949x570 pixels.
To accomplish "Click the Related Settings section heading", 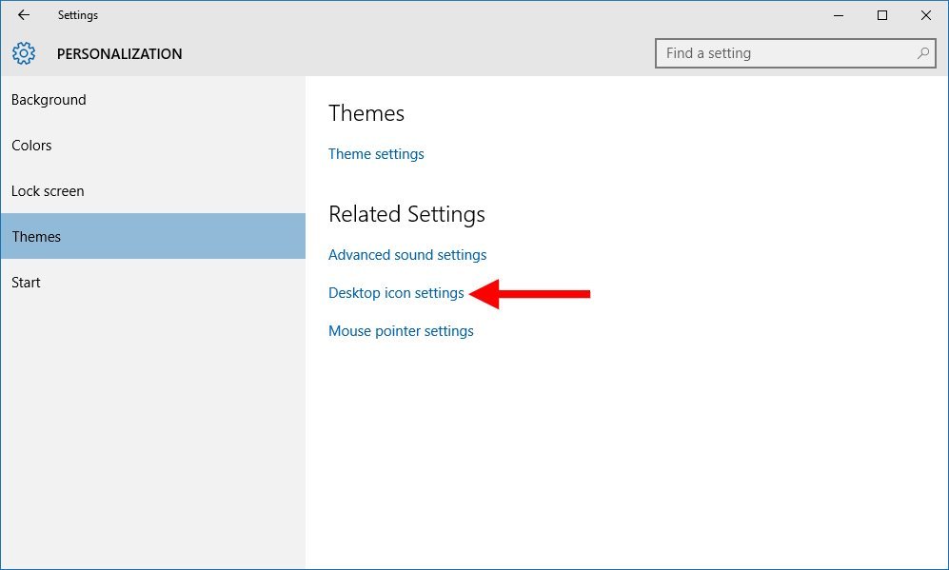I will (406, 214).
